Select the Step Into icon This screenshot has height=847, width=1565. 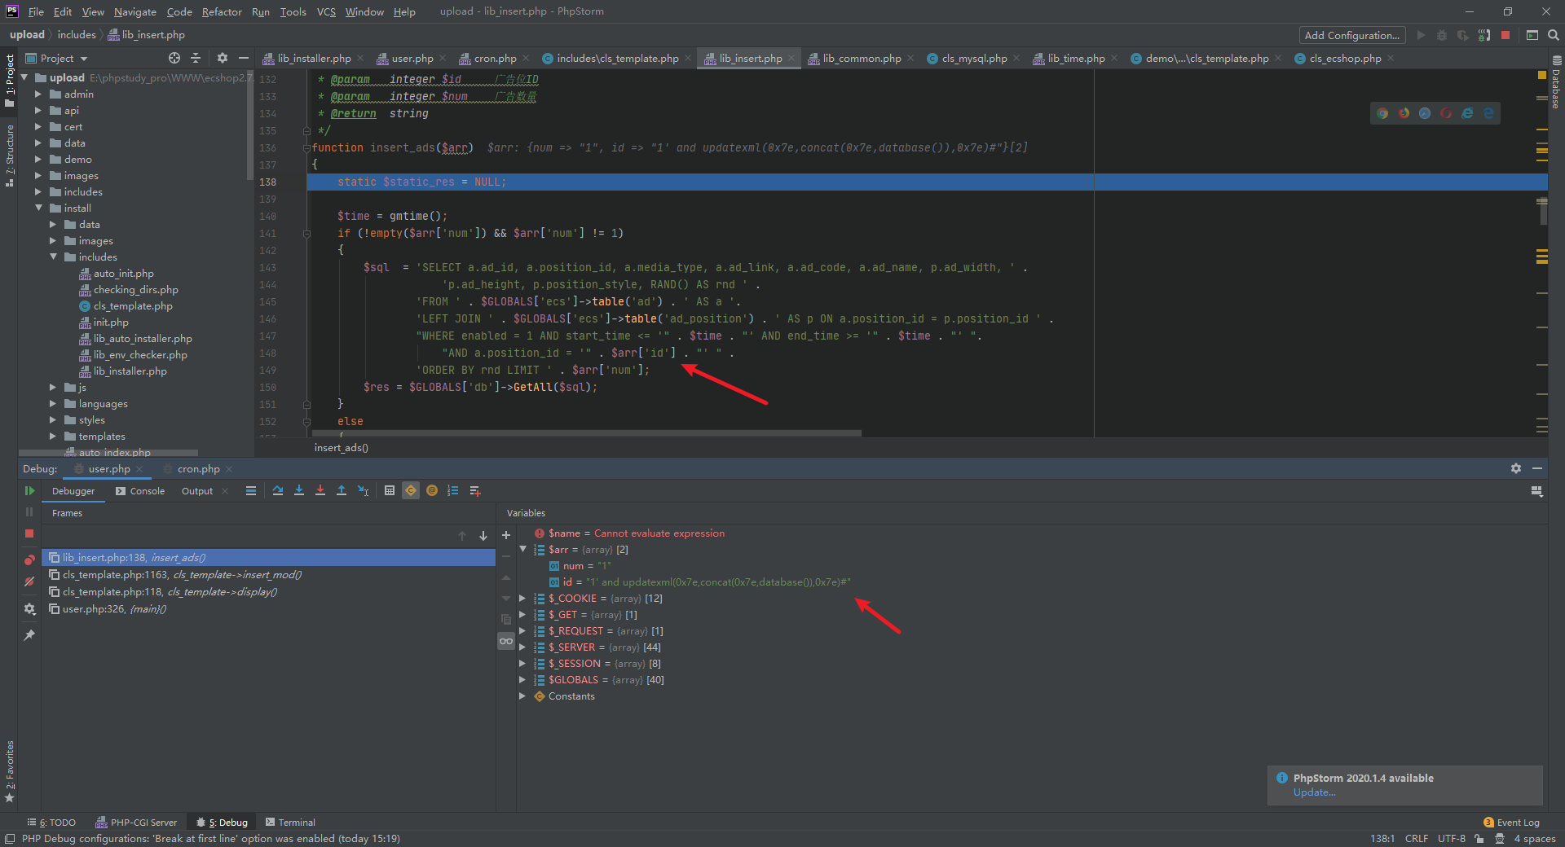click(x=299, y=490)
